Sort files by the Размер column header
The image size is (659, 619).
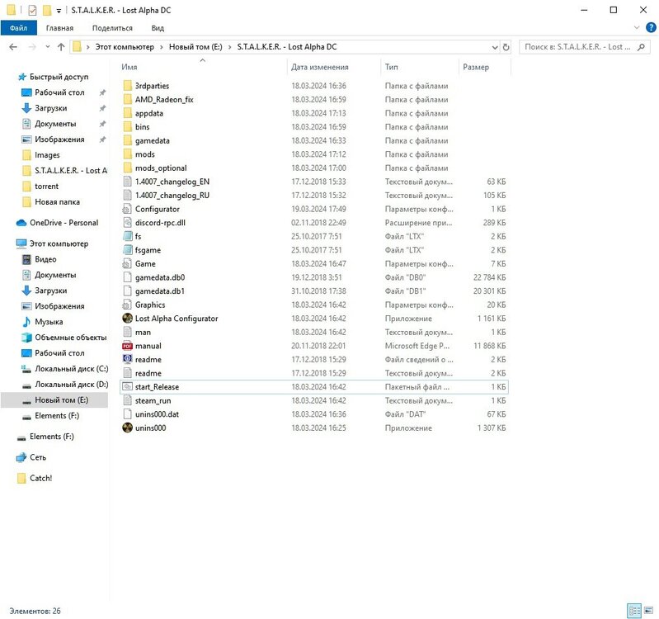[x=476, y=67]
